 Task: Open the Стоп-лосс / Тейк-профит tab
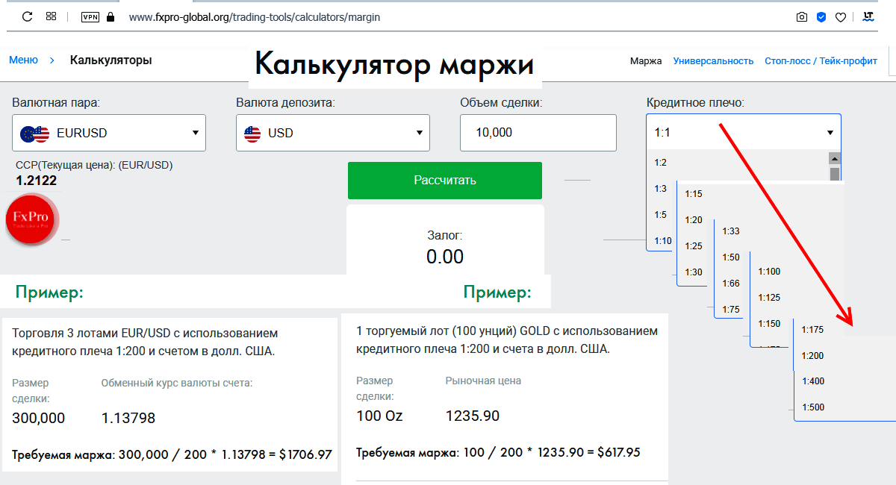coord(821,61)
